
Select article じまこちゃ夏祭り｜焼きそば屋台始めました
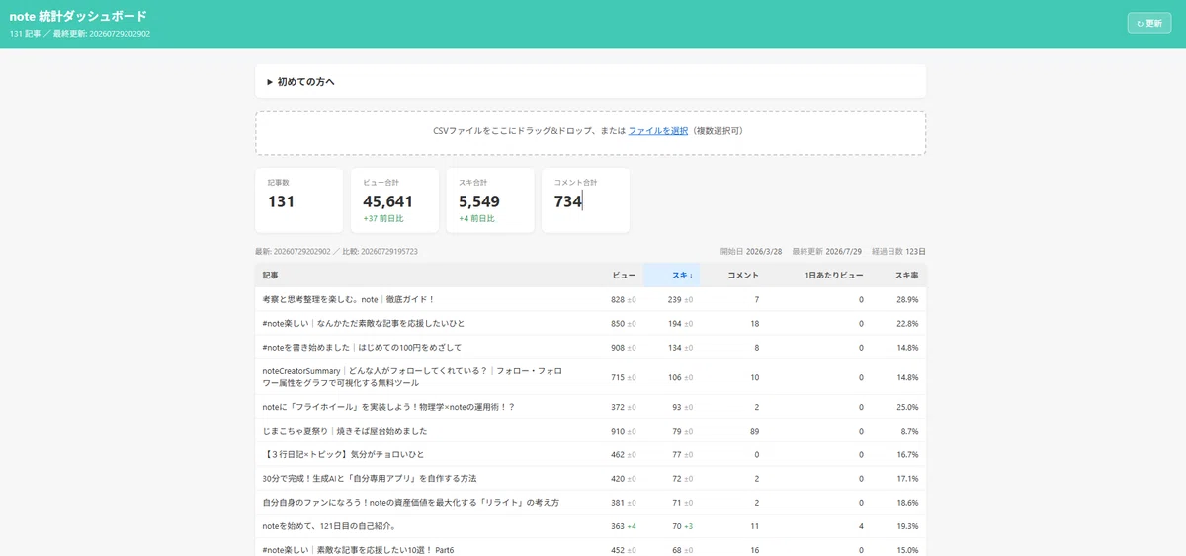[x=344, y=431]
